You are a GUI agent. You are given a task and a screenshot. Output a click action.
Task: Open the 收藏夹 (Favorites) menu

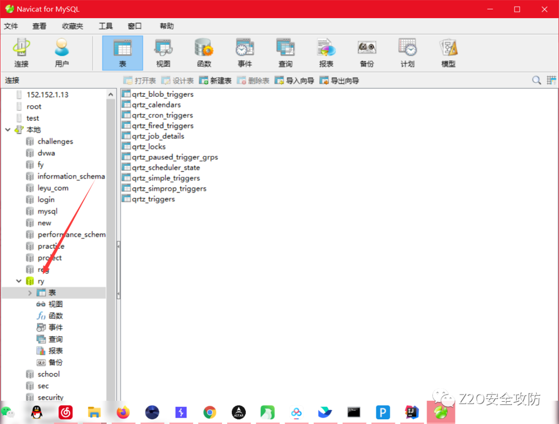tap(72, 26)
